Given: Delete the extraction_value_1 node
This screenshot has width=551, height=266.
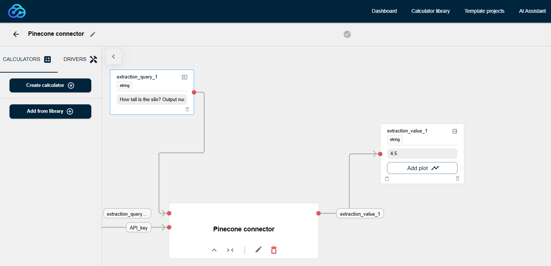Looking at the screenshot, I should (458, 179).
